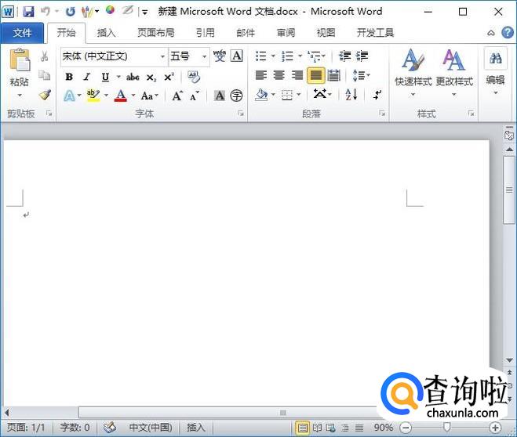
Task: Click the 90% zoom level
Action: click(384, 428)
